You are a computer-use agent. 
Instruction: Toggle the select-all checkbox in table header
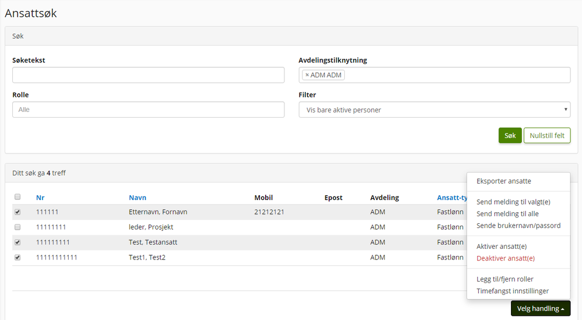coord(17,197)
